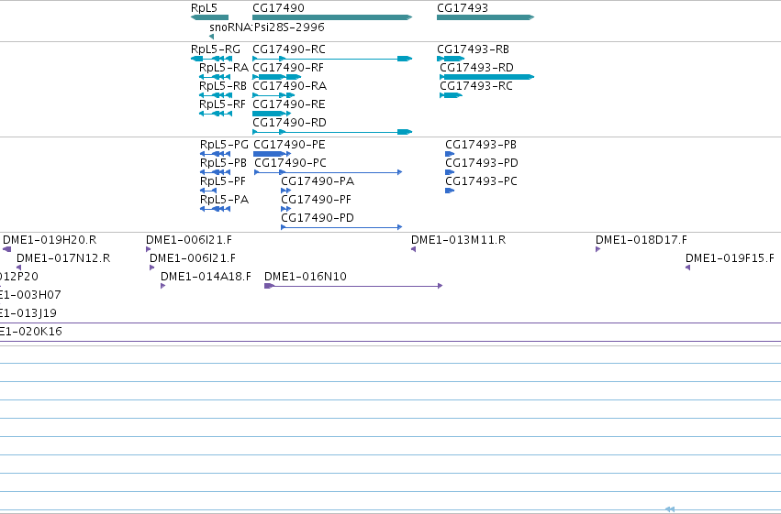Click protein CG17490-PD
This screenshot has height=514, width=781.
point(318,218)
